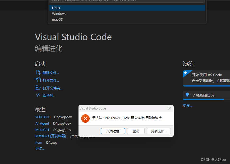Image resolution: width=230 pixels, height=164 pixels.
Task: Click the 了解基础知识 progress bar
Action: click(x=206, y=100)
